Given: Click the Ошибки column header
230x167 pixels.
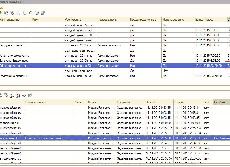Looking at the screenshot, I should (221, 102).
